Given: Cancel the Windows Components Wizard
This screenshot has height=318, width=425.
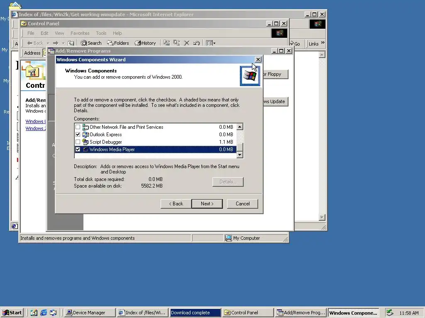Looking at the screenshot, I should coord(242,204).
